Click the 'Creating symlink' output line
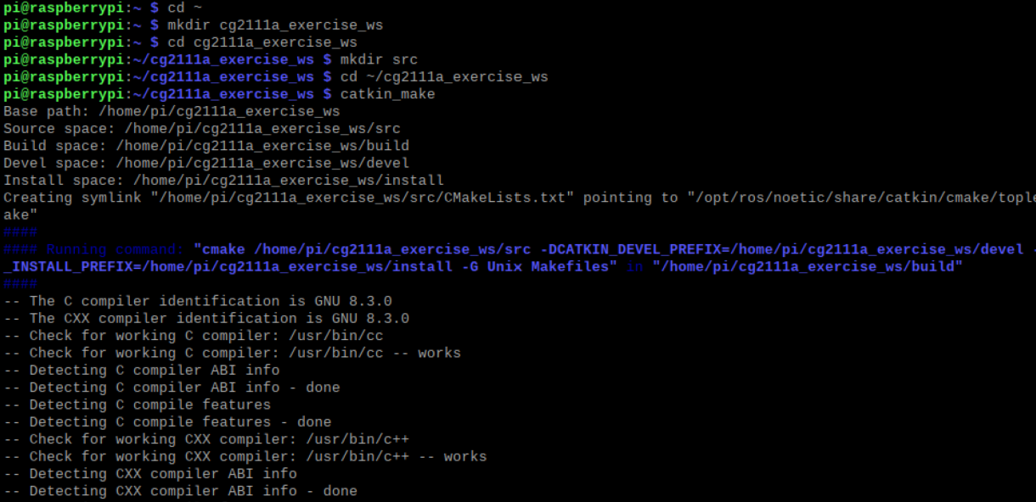 pos(520,198)
